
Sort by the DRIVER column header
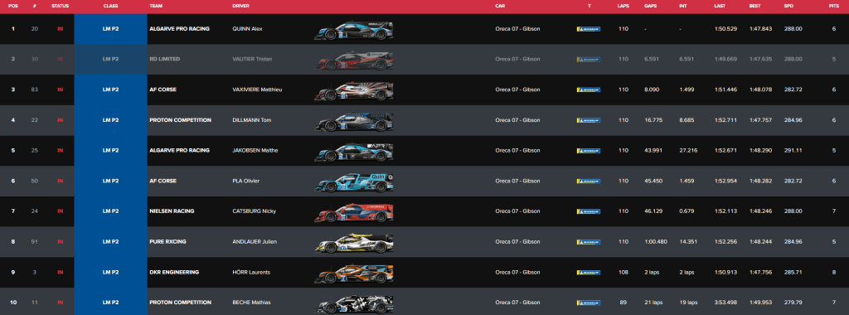[240, 6]
